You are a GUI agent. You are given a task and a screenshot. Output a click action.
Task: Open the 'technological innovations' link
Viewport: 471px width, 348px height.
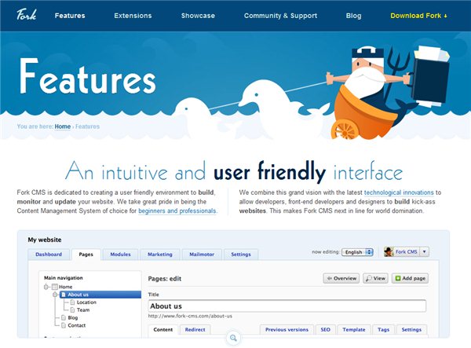click(x=399, y=192)
